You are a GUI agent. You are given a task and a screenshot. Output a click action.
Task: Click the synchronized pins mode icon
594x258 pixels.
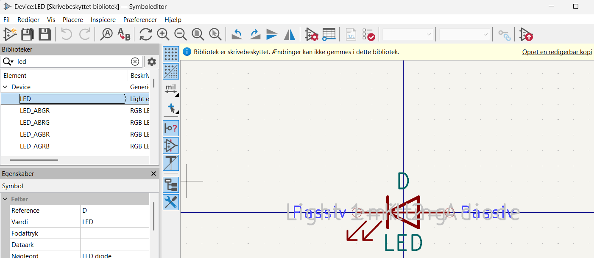(504, 34)
